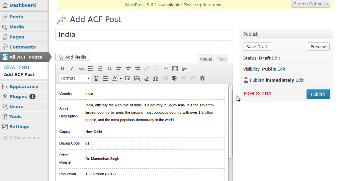Image resolution: width=338 pixels, height=181 pixels.
Task: Align text right
Action: point(137,69)
